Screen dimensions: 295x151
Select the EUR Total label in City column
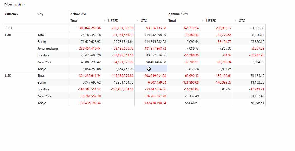[41, 35]
